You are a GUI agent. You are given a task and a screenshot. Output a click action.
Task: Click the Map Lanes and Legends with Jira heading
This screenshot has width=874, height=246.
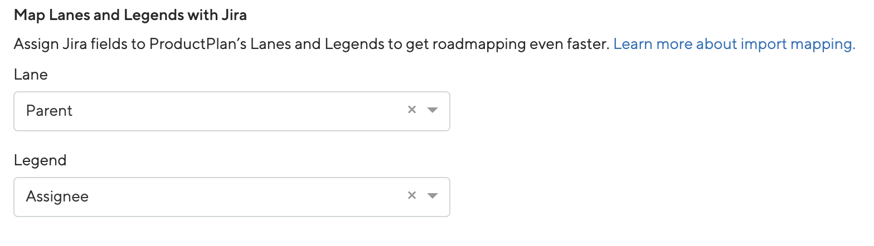click(130, 15)
